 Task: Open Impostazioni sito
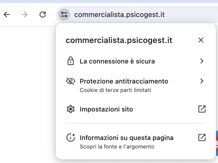point(106,109)
